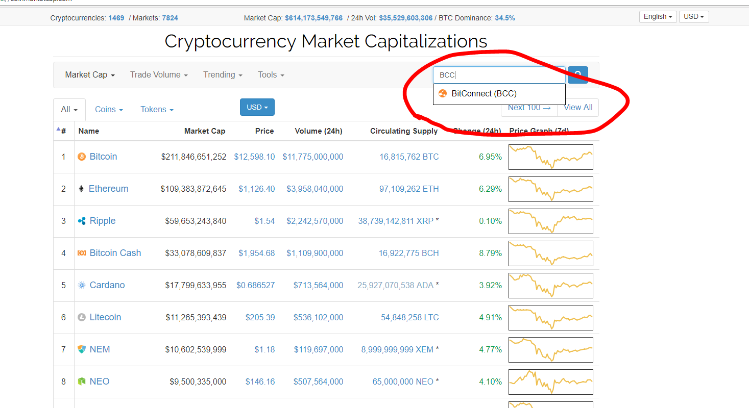Click Cardano volume $713,564,000
This screenshot has width=749, height=408.
pos(318,285)
